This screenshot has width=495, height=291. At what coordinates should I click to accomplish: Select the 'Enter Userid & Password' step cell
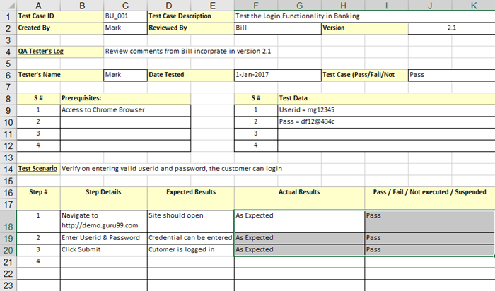103,238
